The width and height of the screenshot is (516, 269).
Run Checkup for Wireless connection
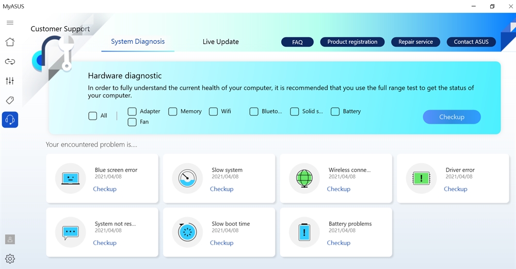(338, 189)
